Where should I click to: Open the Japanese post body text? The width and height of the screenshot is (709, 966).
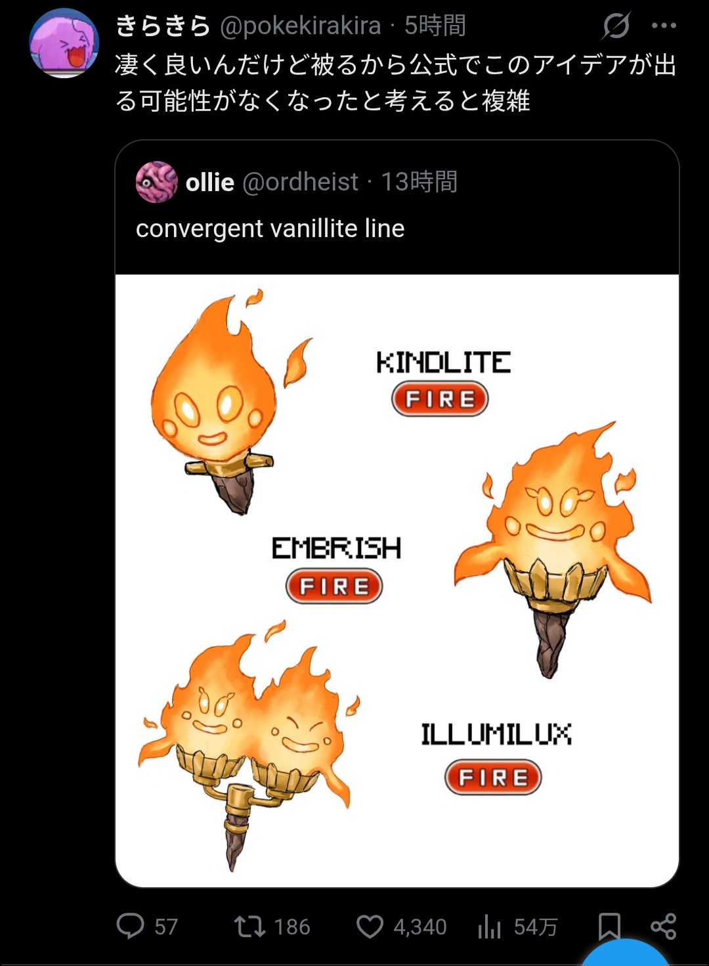click(396, 83)
